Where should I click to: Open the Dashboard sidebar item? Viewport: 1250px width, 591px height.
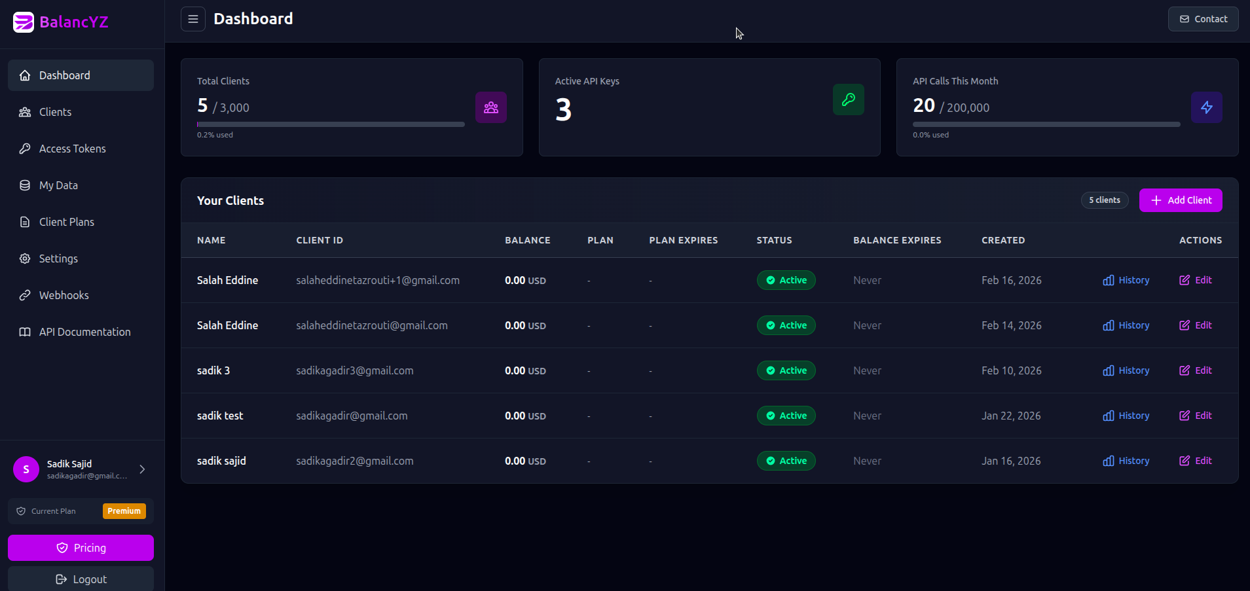tap(81, 75)
